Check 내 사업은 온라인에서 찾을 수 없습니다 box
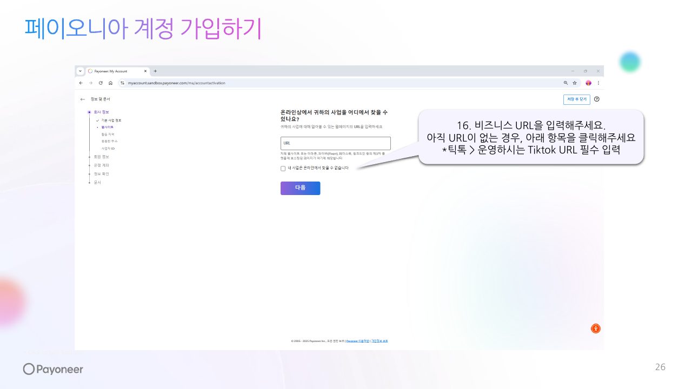692x389 pixels. (x=283, y=169)
